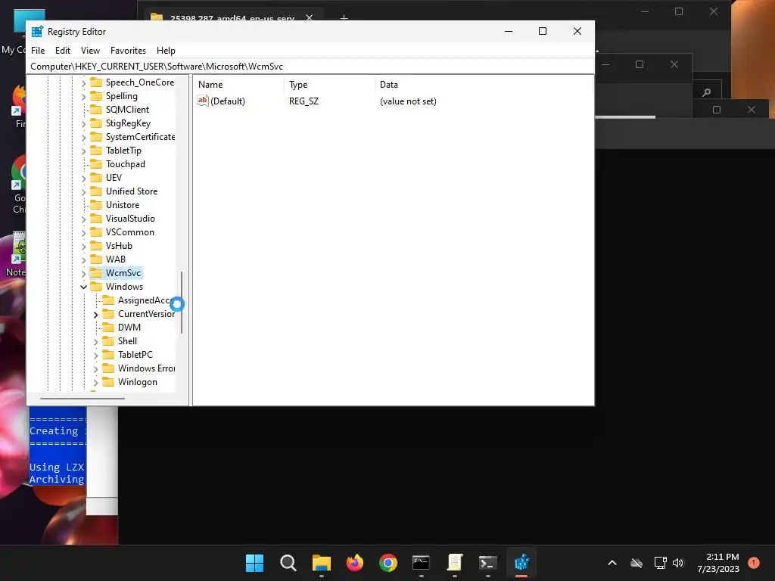Viewport: 775px width, 581px height.
Task: Select the VisualStudio tree item
Action: tap(130, 219)
